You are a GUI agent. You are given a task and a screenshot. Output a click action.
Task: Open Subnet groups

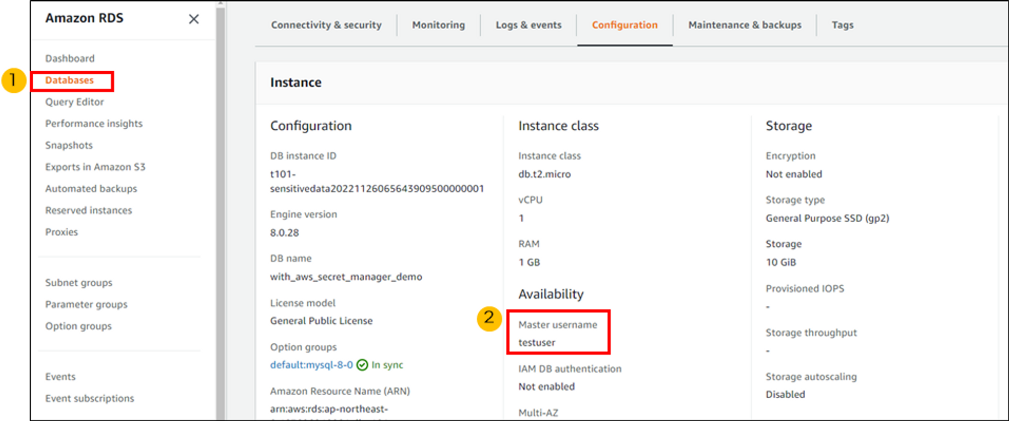click(79, 283)
